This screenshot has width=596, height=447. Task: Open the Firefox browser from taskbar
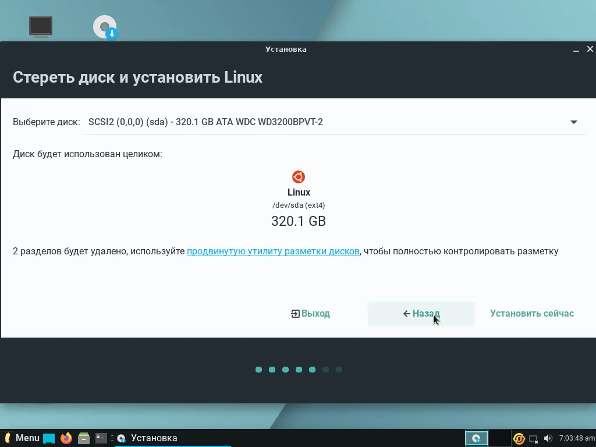point(66,438)
